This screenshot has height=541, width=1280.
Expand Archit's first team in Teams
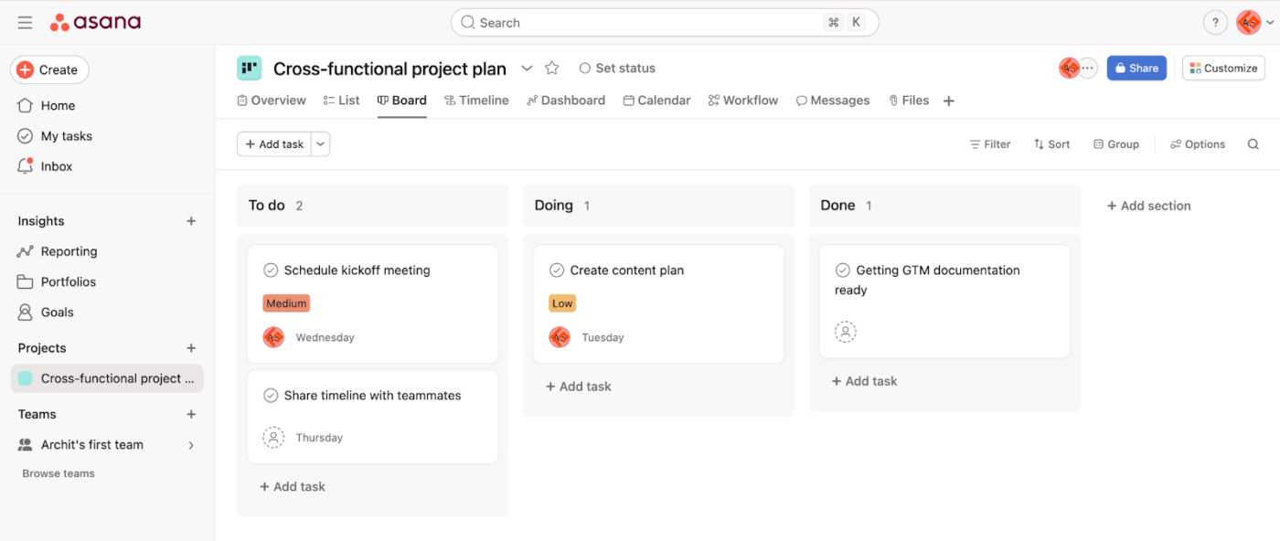(191, 445)
